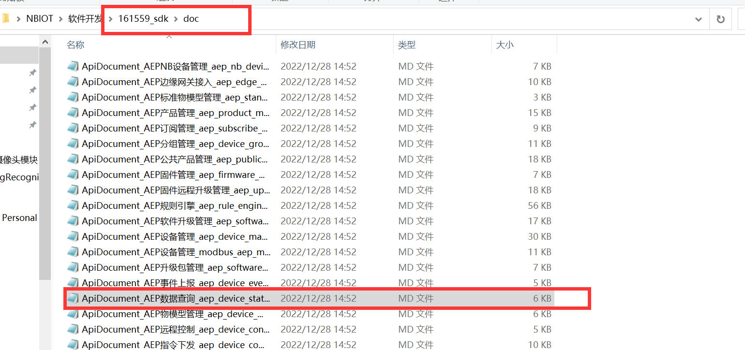Viewport: 745px width, 350px height.
Task: Click the file icon of ApiDocument_AEP升级包管理
Action: coord(73,267)
